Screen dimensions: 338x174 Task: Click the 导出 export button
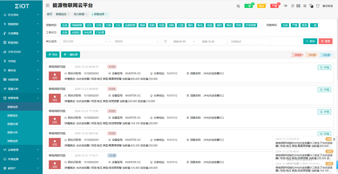[53, 55]
